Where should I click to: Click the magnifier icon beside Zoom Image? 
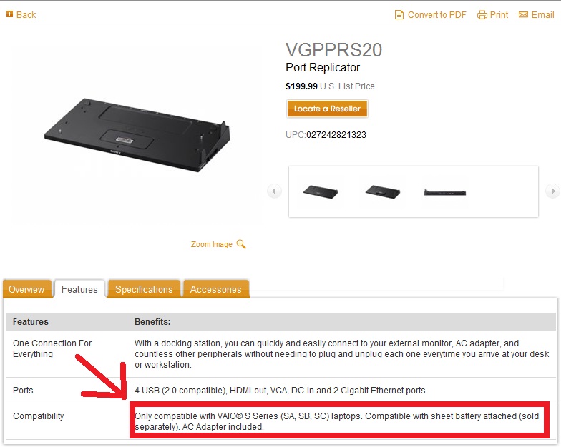[x=241, y=244]
